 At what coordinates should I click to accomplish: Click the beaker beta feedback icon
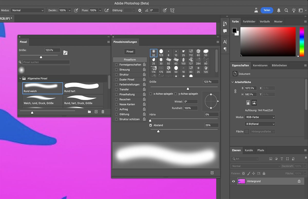(x=256, y=10)
